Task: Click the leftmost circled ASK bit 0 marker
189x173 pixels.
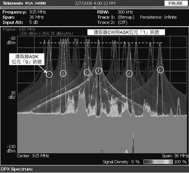Action: tap(49, 74)
